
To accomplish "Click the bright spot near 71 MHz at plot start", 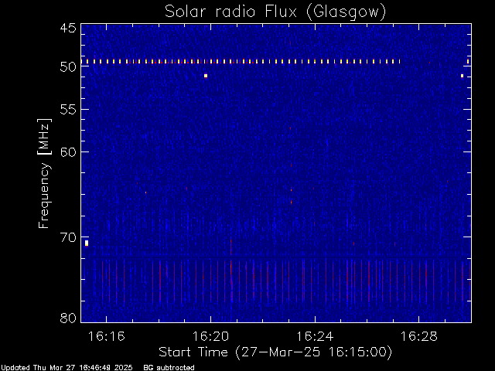I will (x=87, y=243).
